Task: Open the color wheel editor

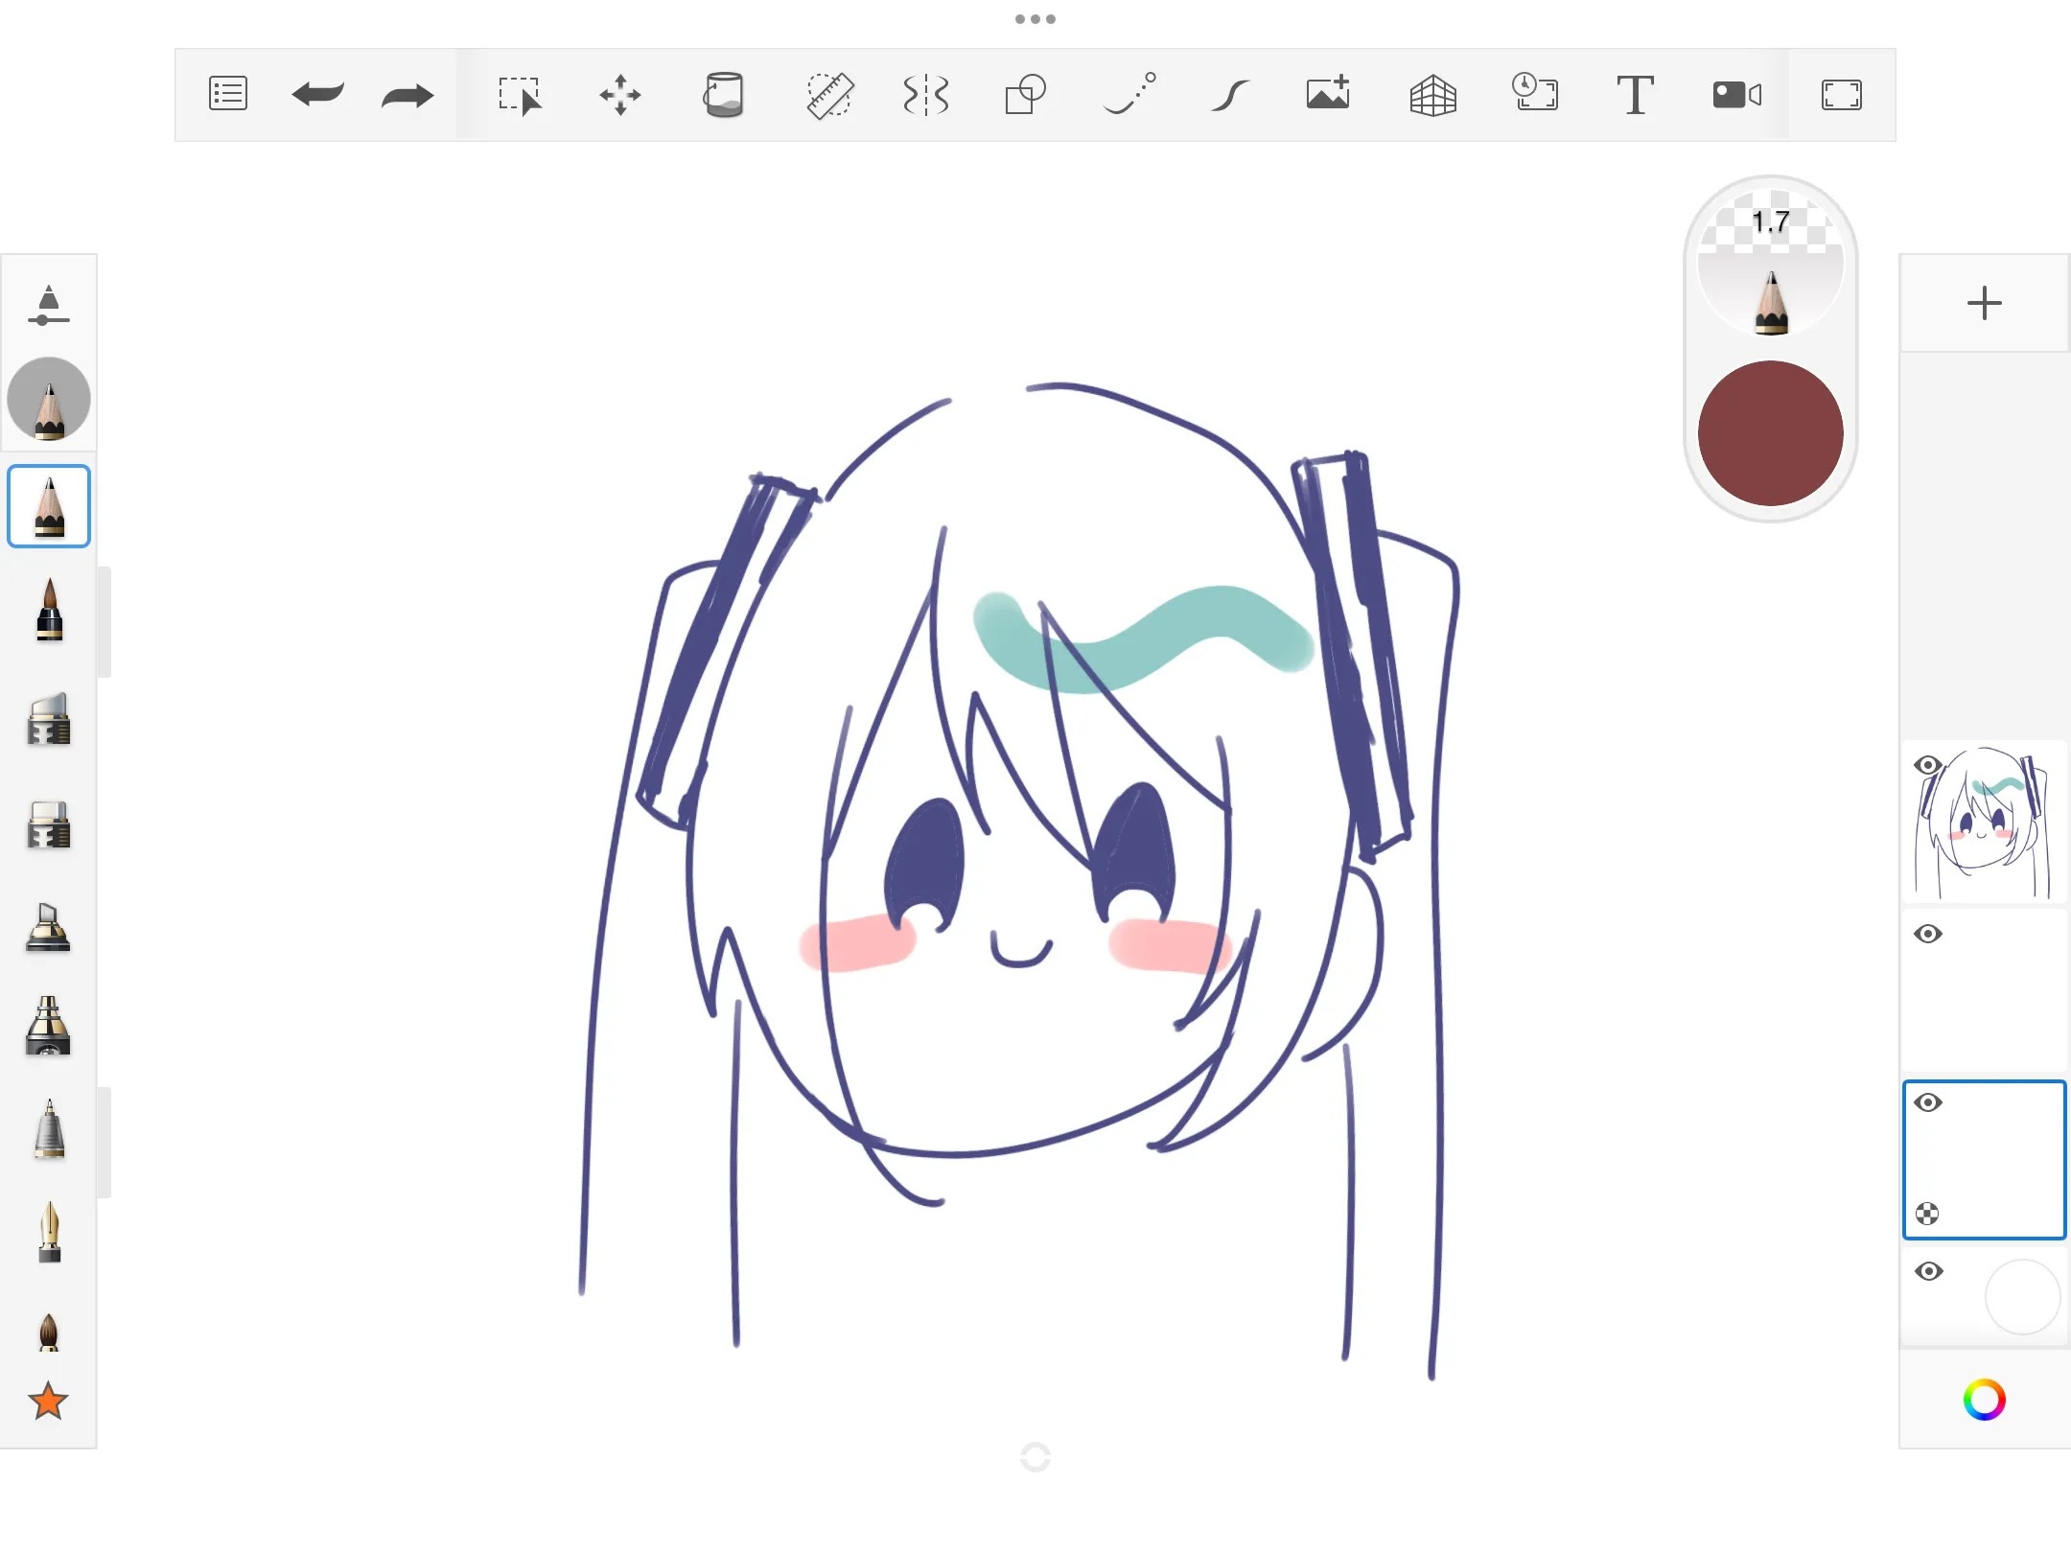Action: point(1984,1400)
